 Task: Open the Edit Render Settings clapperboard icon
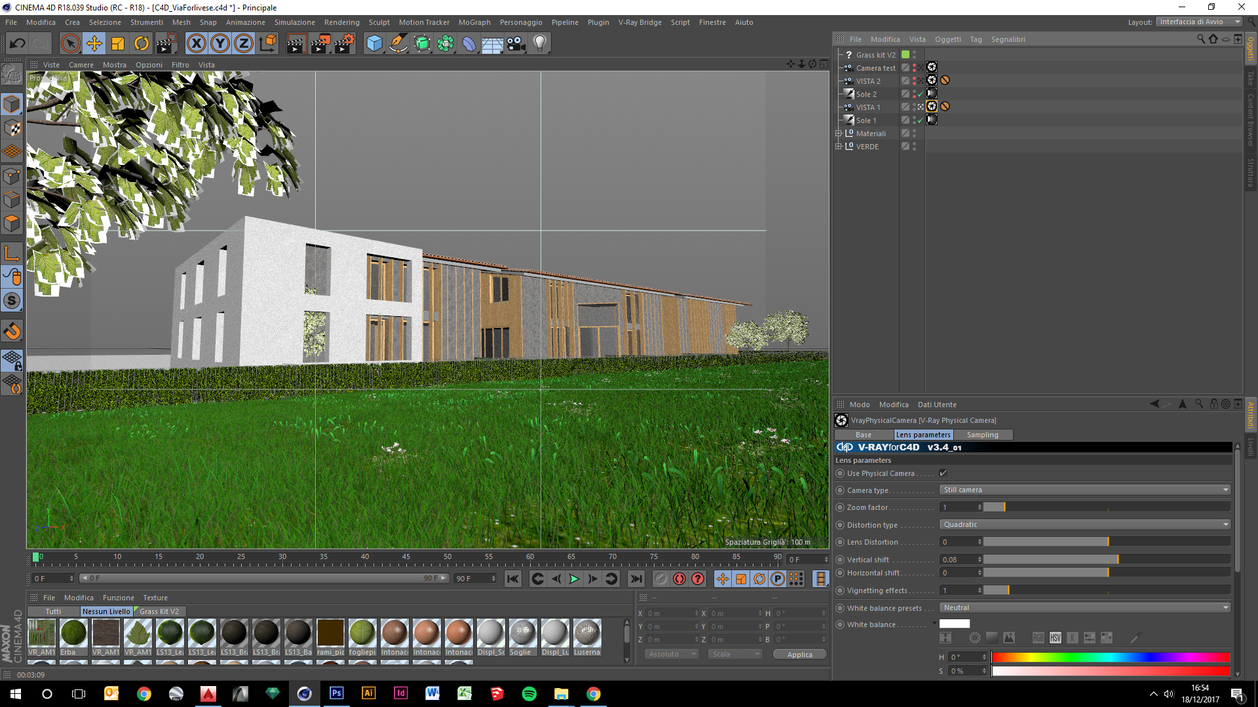coord(344,44)
